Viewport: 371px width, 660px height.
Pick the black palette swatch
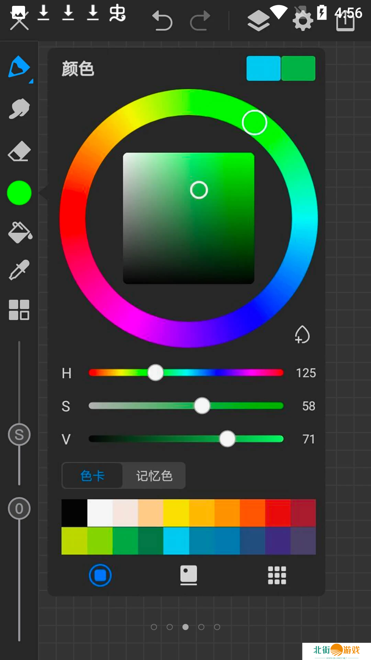tap(74, 513)
